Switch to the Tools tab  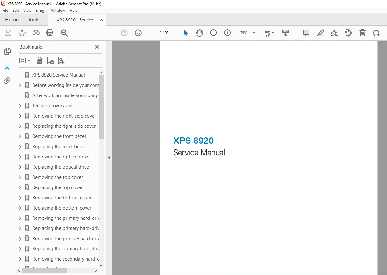click(x=33, y=20)
